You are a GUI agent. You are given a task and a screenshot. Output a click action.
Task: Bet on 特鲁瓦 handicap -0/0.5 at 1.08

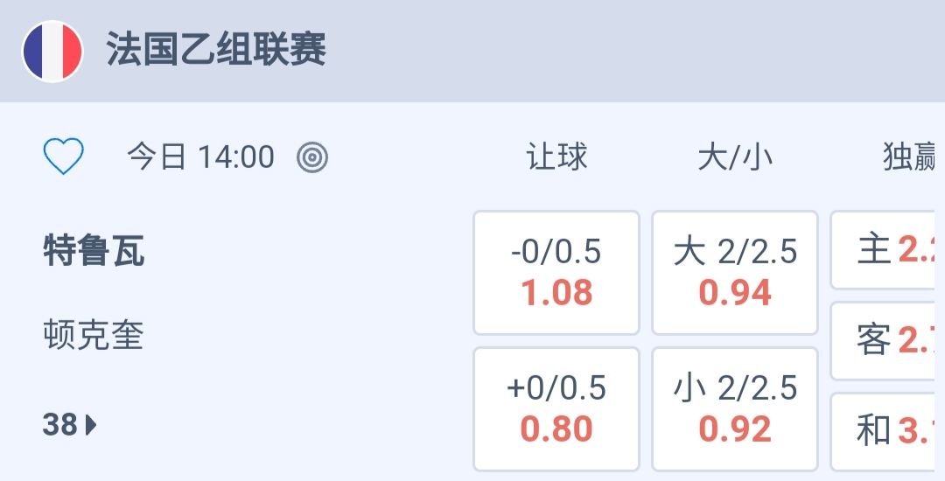click(556, 273)
